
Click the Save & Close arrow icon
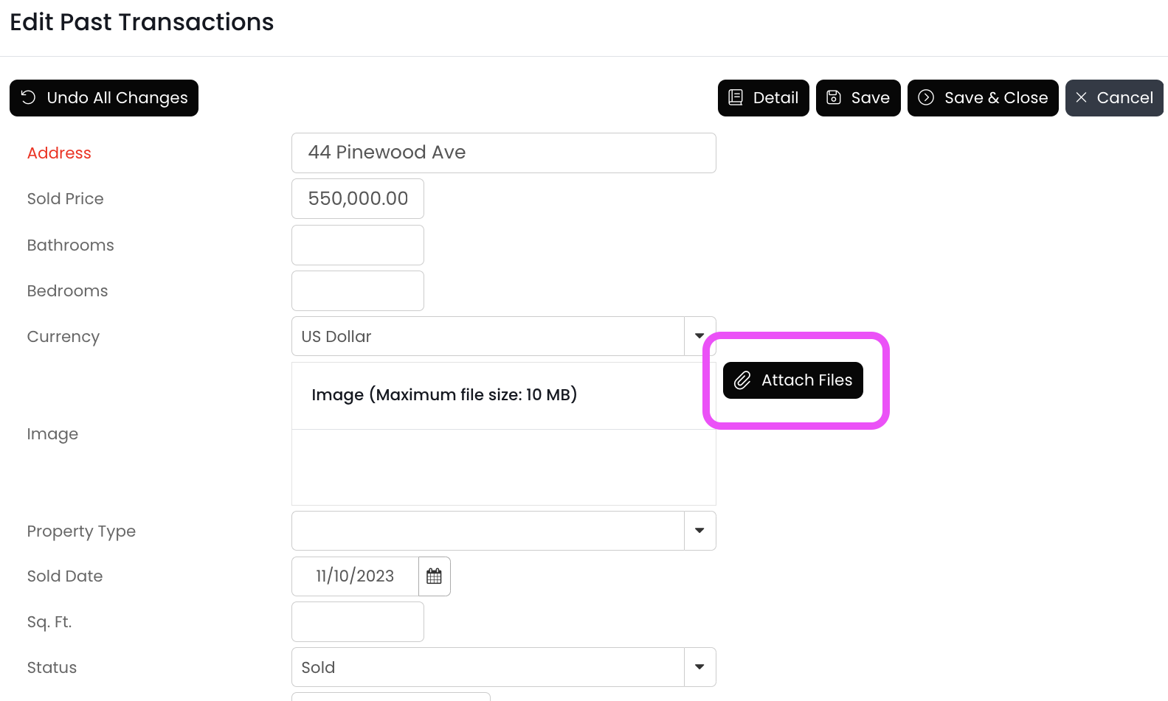point(926,97)
